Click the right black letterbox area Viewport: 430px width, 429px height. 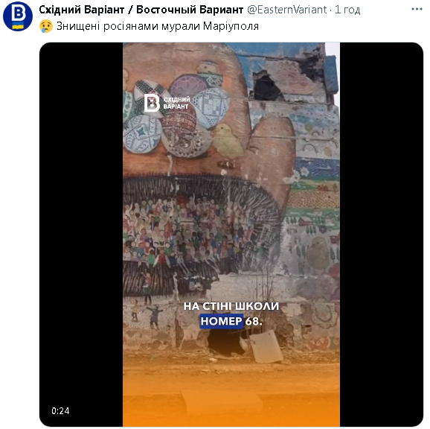point(381,235)
